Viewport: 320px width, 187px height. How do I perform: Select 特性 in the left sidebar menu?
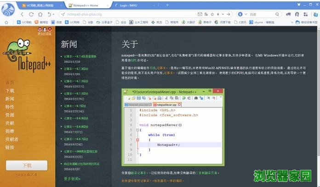click(x=10, y=107)
